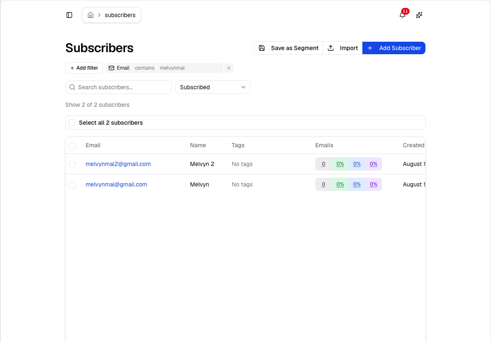491x342 pixels.
Task: Focus the Search subscribers field
Action: pos(119,87)
